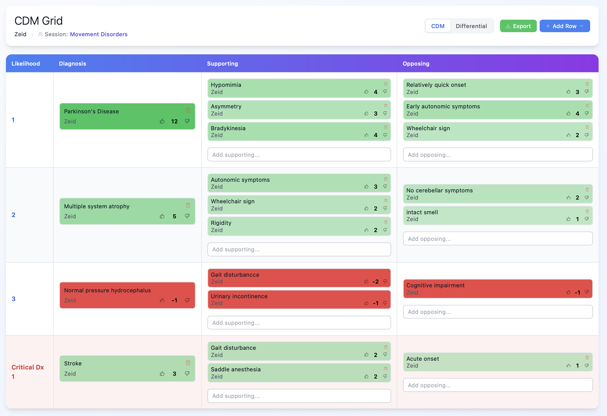Downvote the Parkinson's Disease diagnosis
The image size is (607, 416).
pos(187,121)
